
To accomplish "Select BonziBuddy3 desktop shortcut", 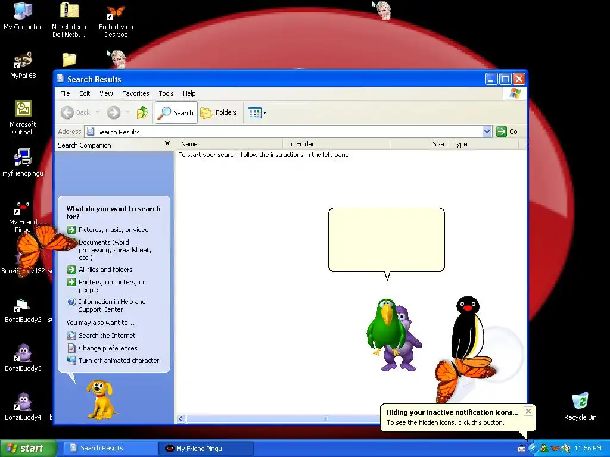I will coord(23,358).
